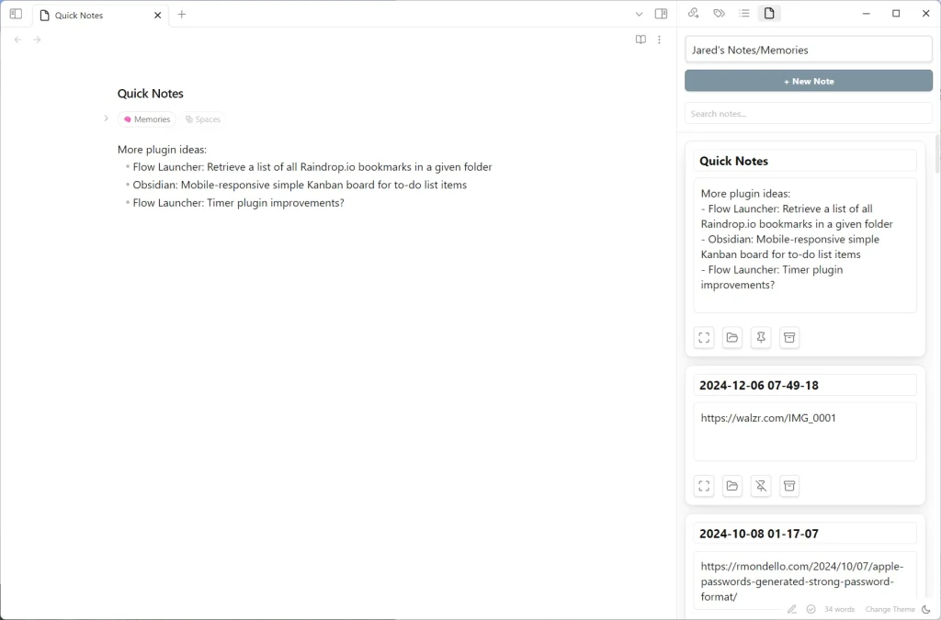Screen dimensions: 941x620
Task: Close the Quick Notes tab
Action: 158,15
